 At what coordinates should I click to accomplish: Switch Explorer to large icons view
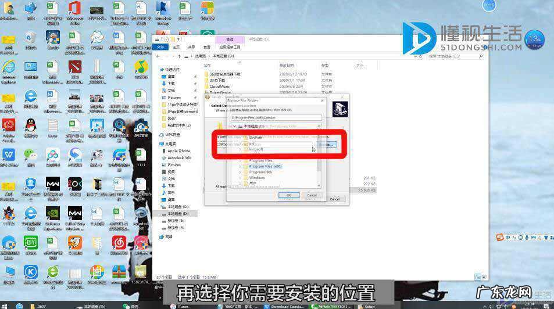tap(484, 277)
